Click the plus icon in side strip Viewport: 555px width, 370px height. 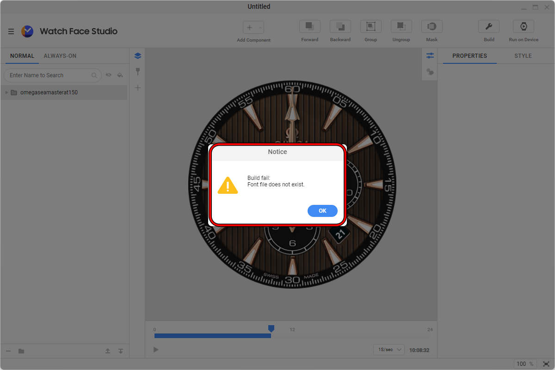click(137, 88)
